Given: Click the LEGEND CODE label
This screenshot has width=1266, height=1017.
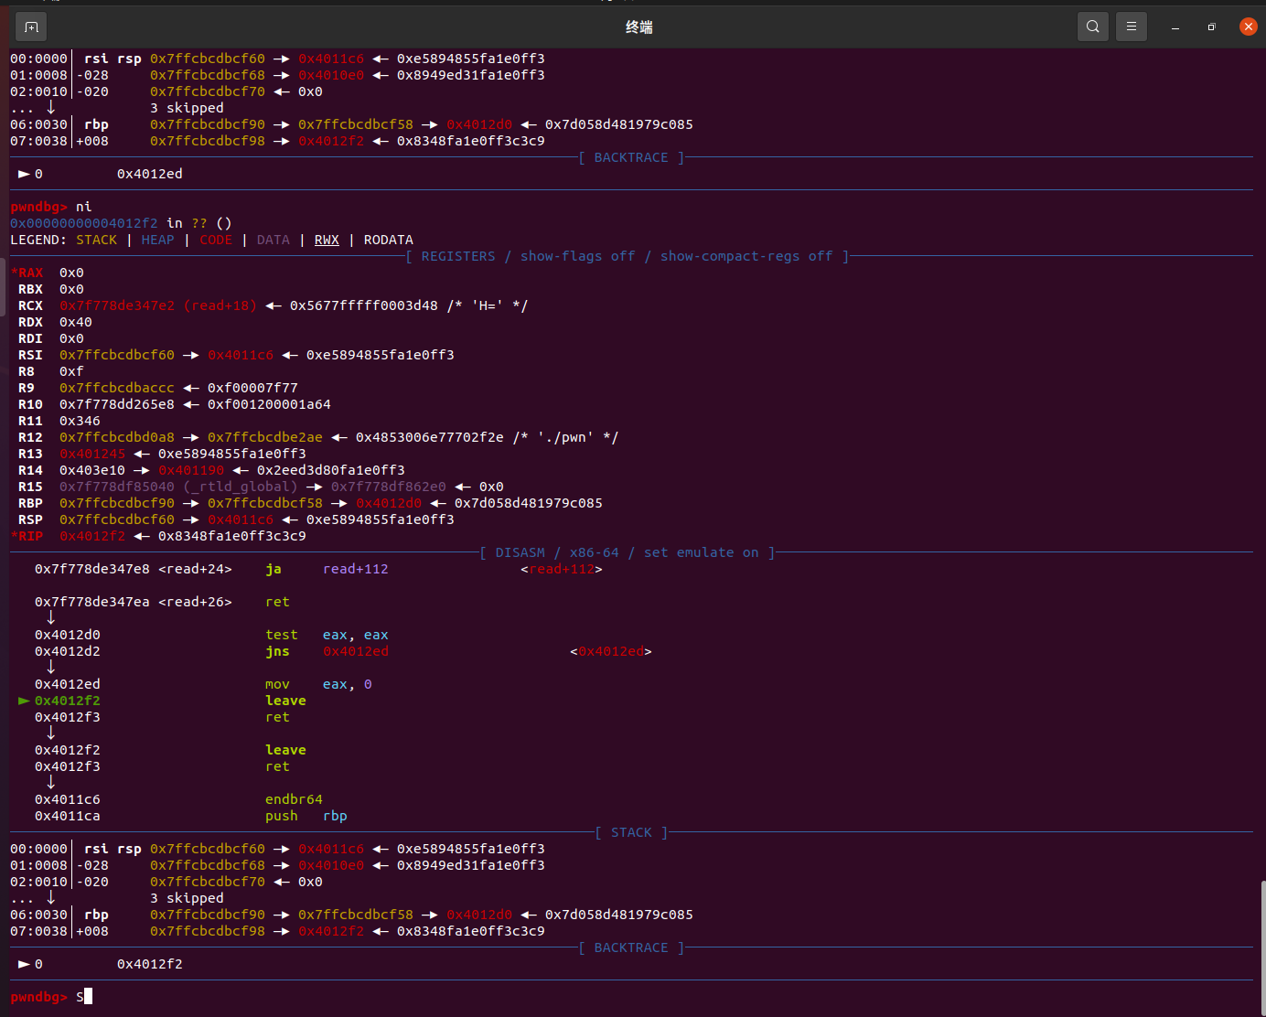Looking at the screenshot, I should coord(216,240).
